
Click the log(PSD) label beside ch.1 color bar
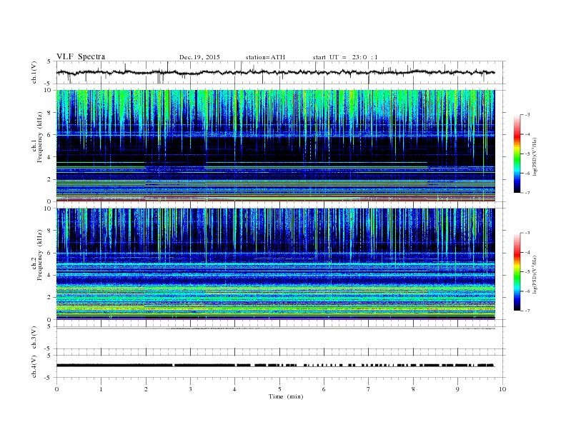535,156
